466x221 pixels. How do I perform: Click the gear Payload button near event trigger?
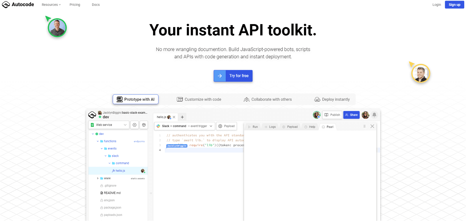coord(227,126)
